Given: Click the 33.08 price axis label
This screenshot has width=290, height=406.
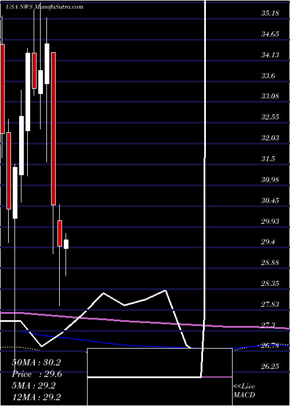Looking at the screenshot, I should pos(270,96).
